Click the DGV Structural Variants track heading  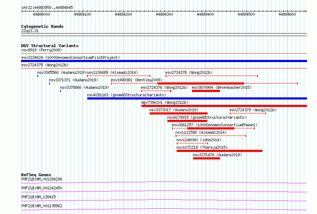[x=50, y=46]
